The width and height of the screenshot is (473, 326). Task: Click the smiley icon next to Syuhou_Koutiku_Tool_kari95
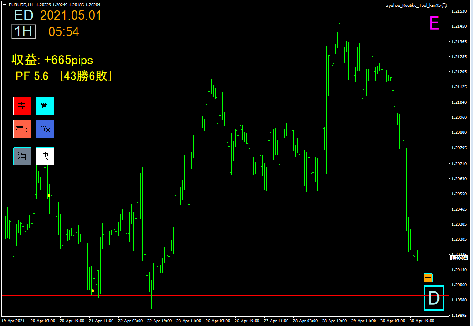[x=444, y=5]
